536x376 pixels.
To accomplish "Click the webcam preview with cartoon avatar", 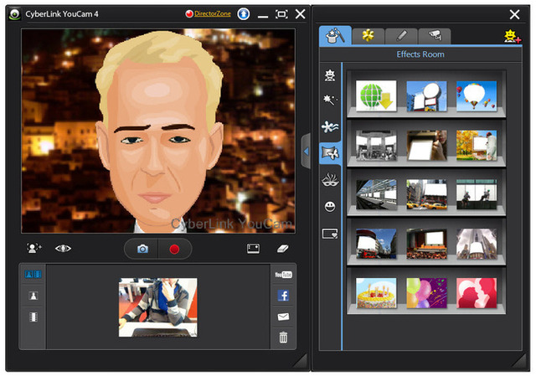I will pos(158,131).
